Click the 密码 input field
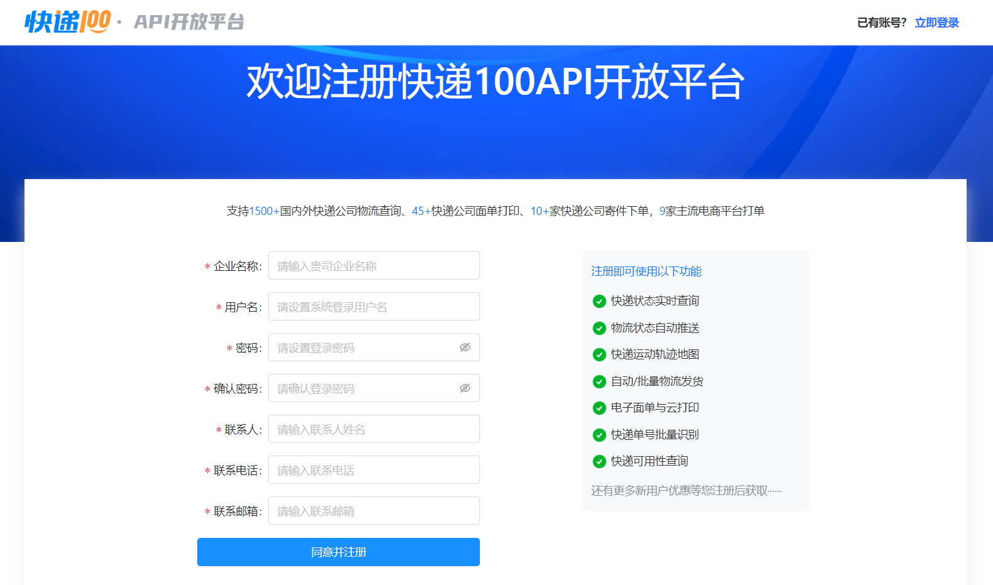The image size is (993, 585). coord(374,347)
